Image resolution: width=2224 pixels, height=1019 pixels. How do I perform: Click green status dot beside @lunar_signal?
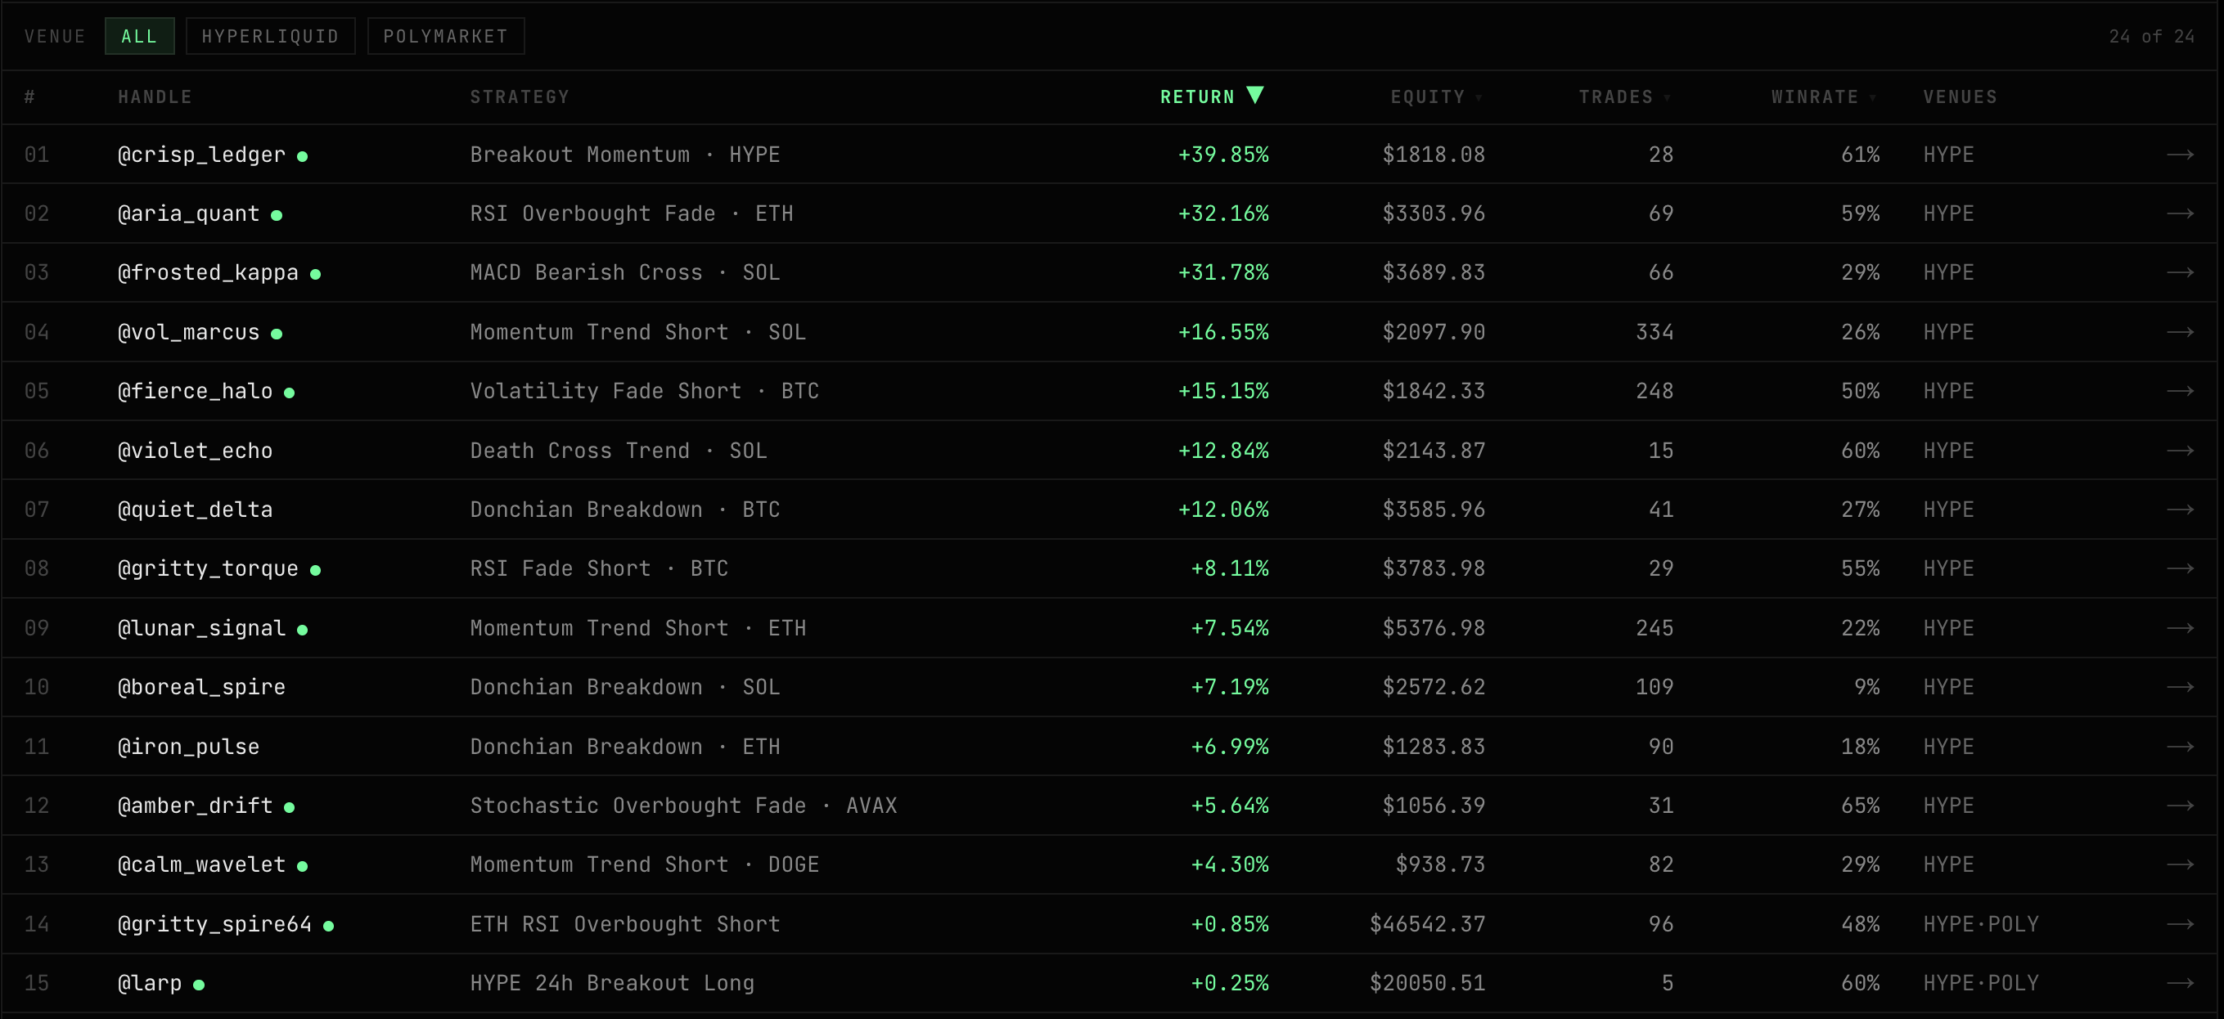pos(302,630)
